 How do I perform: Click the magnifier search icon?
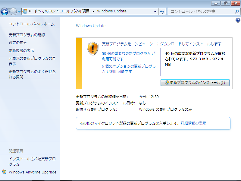[237, 11]
